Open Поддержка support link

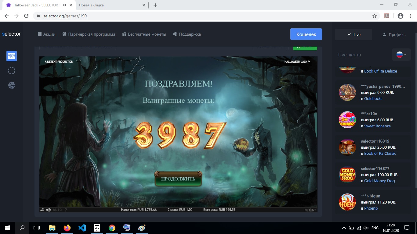[x=187, y=34]
